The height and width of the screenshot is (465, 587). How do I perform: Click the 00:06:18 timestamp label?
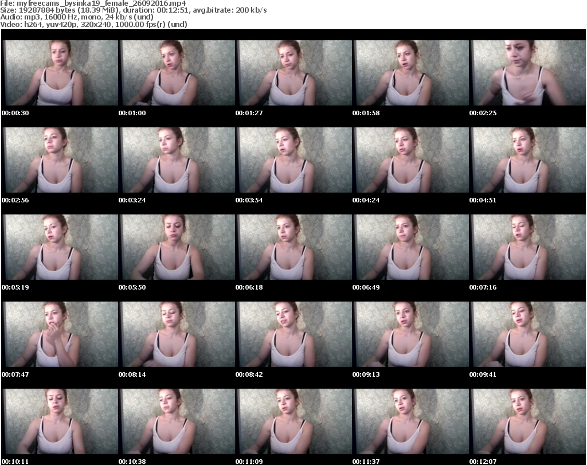[x=249, y=287]
